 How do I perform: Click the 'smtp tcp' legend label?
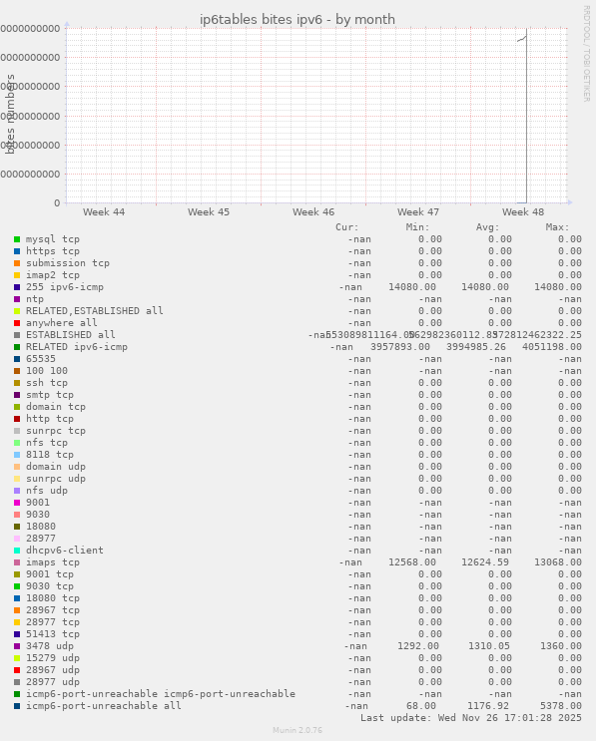[50, 395]
